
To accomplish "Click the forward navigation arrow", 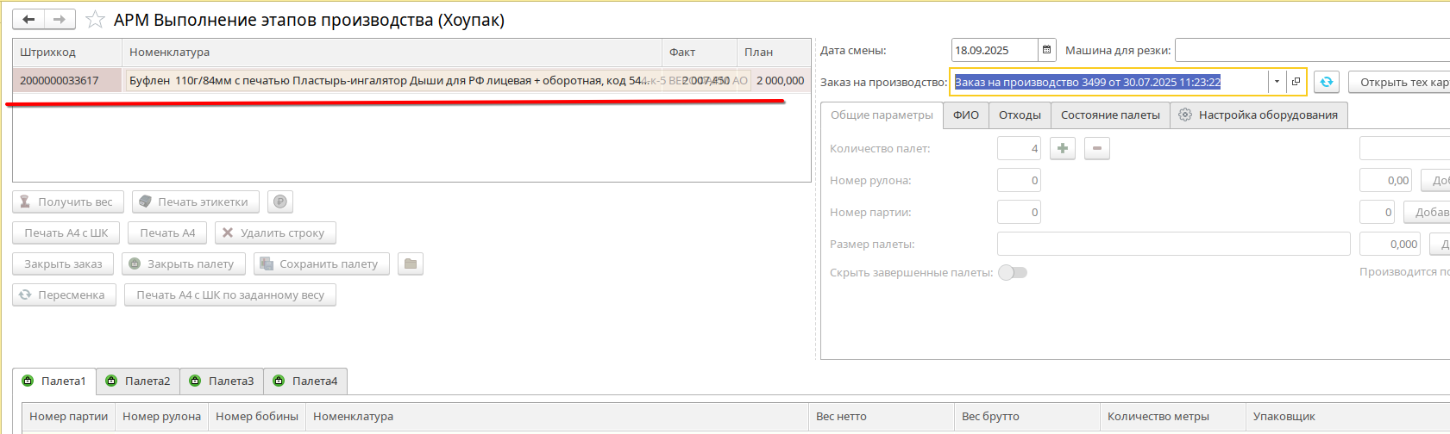I will 60,19.
